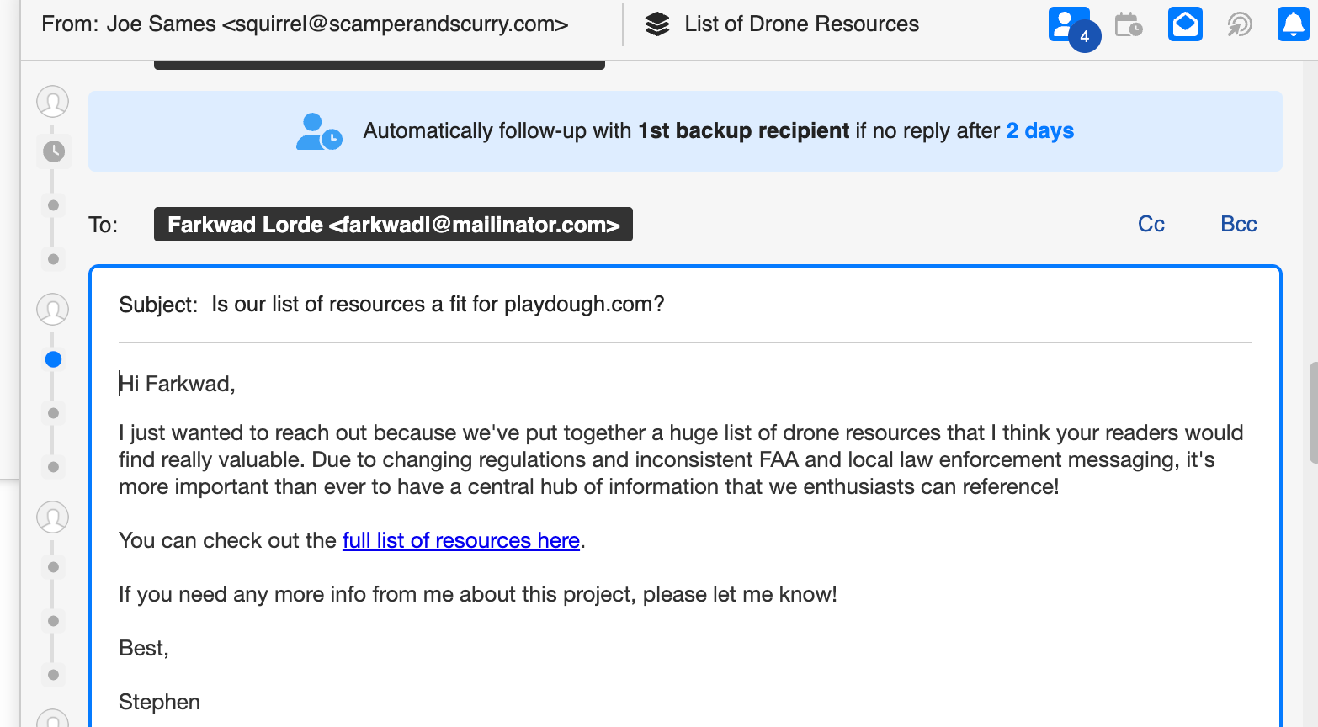Click the stacked layers sequence icon
The width and height of the screenshot is (1318, 727).
coord(657,24)
